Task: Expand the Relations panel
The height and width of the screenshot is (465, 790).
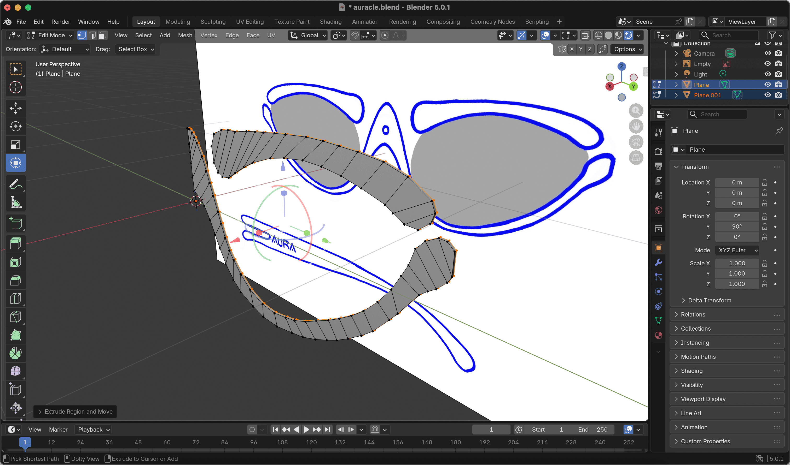Action: (x=693, y=314)
